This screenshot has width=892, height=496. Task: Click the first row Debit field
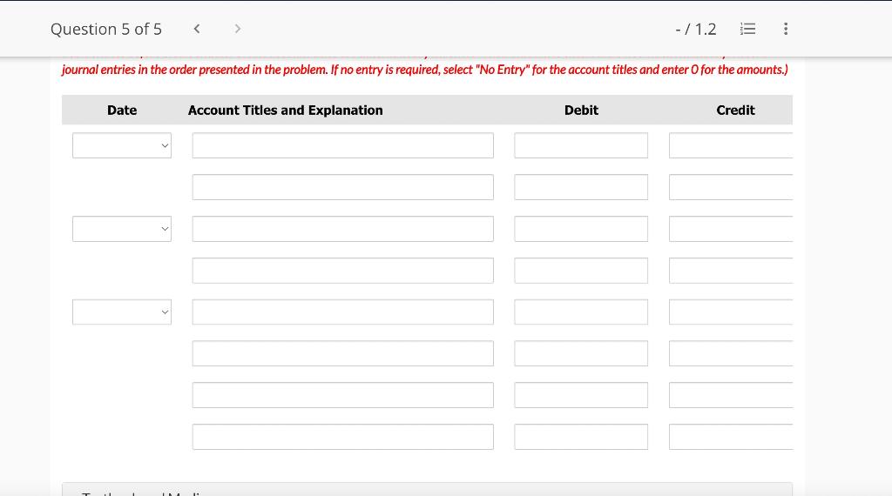[581, 145]
